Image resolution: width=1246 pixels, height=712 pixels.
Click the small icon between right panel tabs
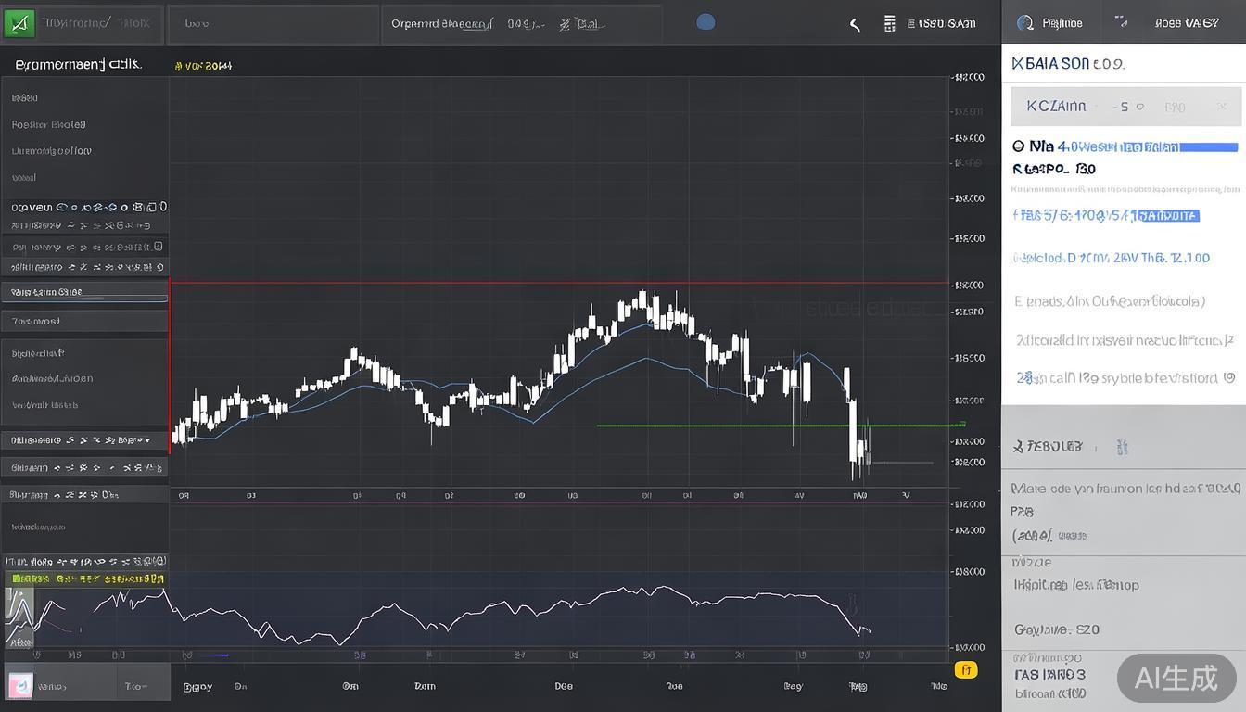coord(1120,22)
